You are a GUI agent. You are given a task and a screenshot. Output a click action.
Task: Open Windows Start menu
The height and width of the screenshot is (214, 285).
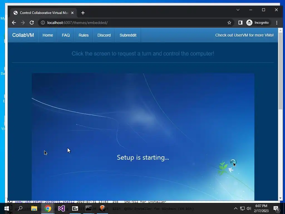pos(7,208)
